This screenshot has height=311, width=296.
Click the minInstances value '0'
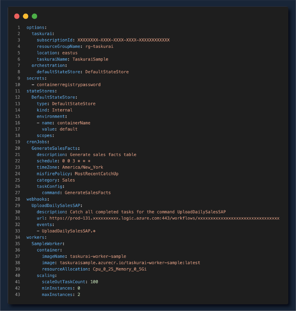coord(79,288)
